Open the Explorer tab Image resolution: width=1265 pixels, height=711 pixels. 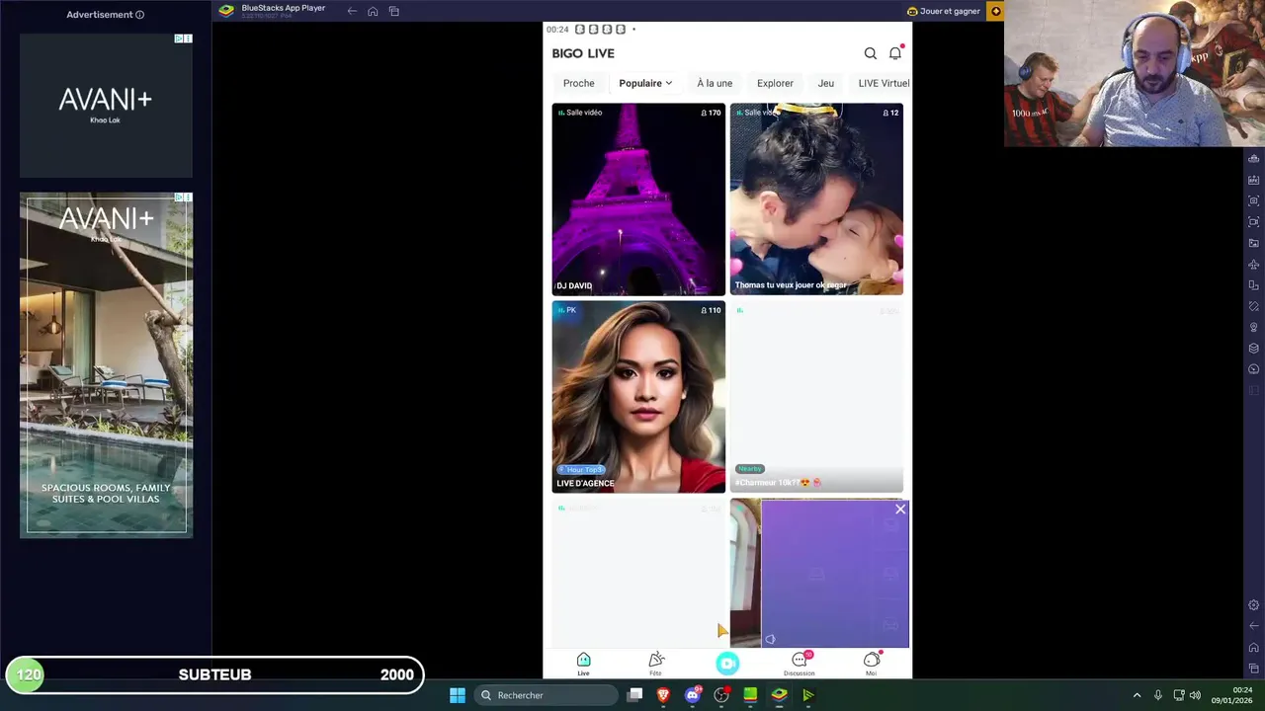tap(775, 83)
